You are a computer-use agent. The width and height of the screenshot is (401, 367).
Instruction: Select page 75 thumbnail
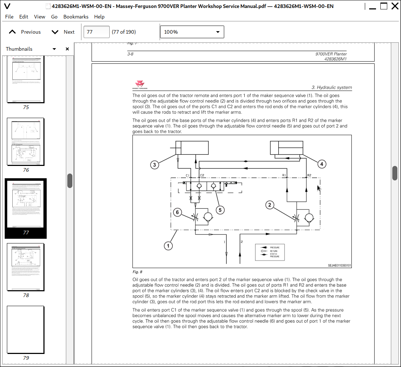click(26, 79)
